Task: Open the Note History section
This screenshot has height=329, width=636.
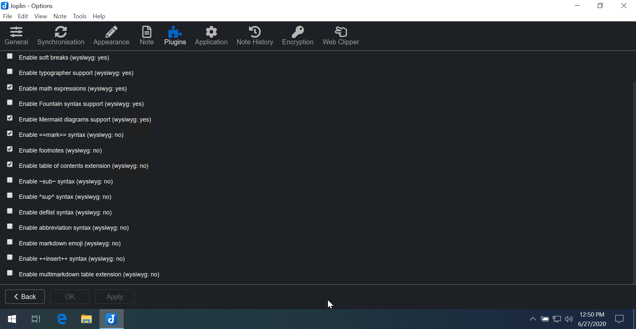Action: pyautogui.click(x=255, y=35)
